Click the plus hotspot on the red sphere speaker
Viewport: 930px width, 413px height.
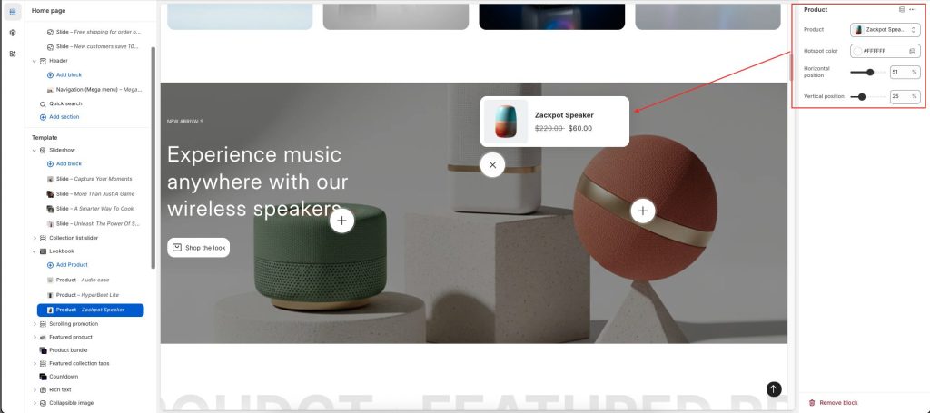click(643, 211)
